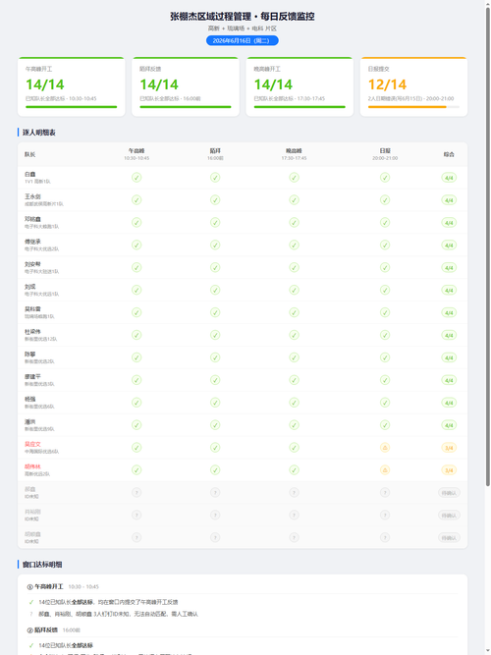Click 白鑫's 陌拜 check icon
This screenshot has width=491, height=655.
(215, 178)
